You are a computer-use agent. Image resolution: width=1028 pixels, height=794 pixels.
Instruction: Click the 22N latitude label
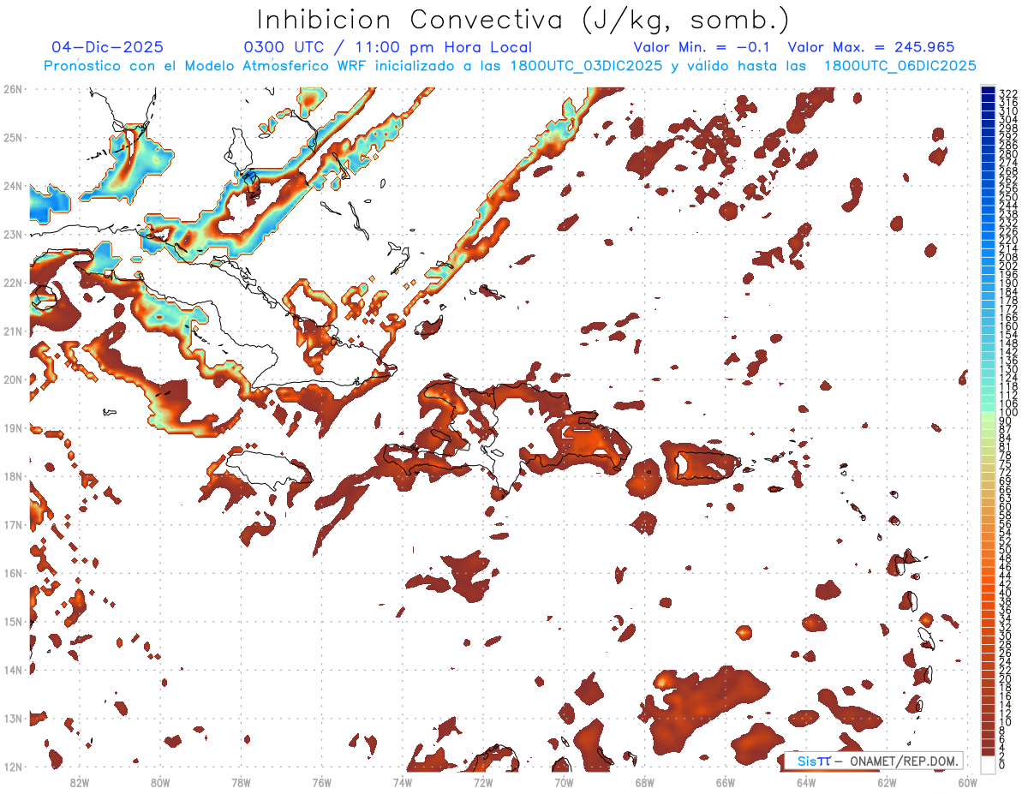coord(13,283)
